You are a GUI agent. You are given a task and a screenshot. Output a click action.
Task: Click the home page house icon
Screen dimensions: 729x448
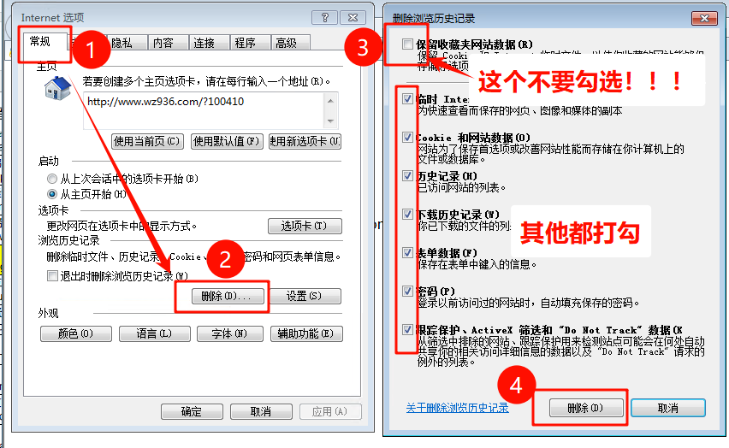click(x=57, y=88)
